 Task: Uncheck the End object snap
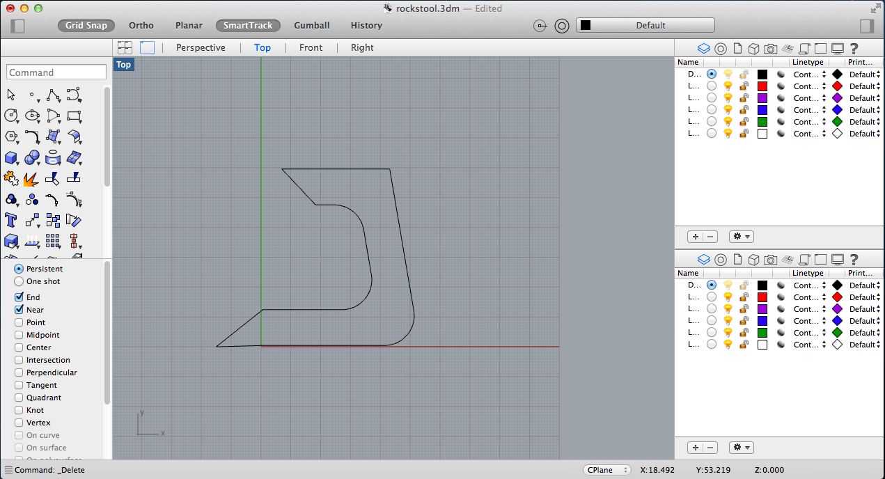tap(19, 297)
